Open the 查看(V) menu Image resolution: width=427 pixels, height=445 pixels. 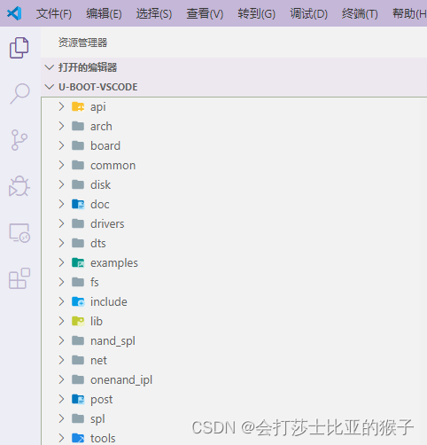coord(205,14)
